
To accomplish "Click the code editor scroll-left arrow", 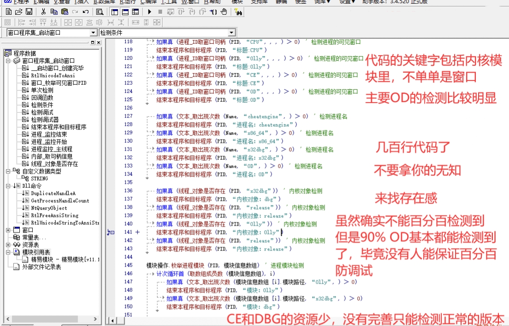I will [112, 320].
